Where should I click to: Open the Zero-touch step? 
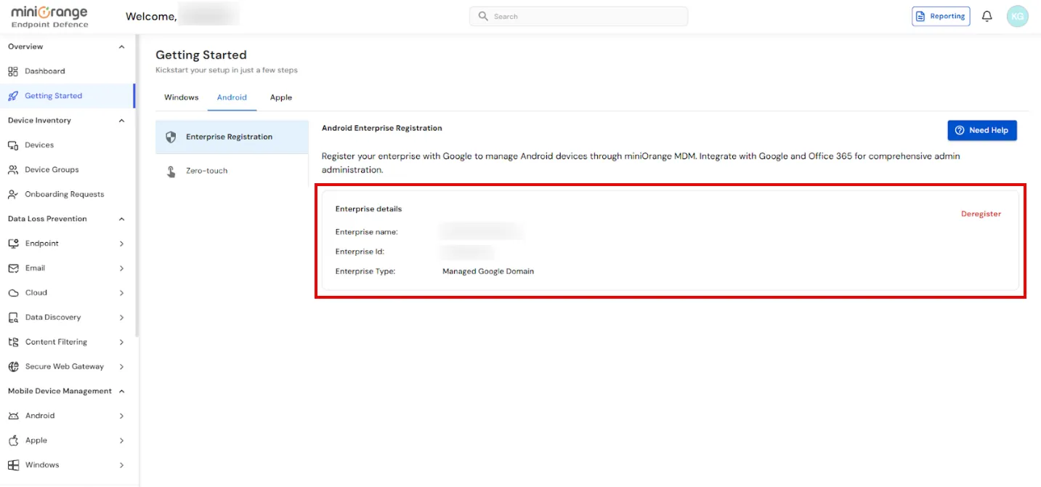pyautogui.click(x=232, y=171)
